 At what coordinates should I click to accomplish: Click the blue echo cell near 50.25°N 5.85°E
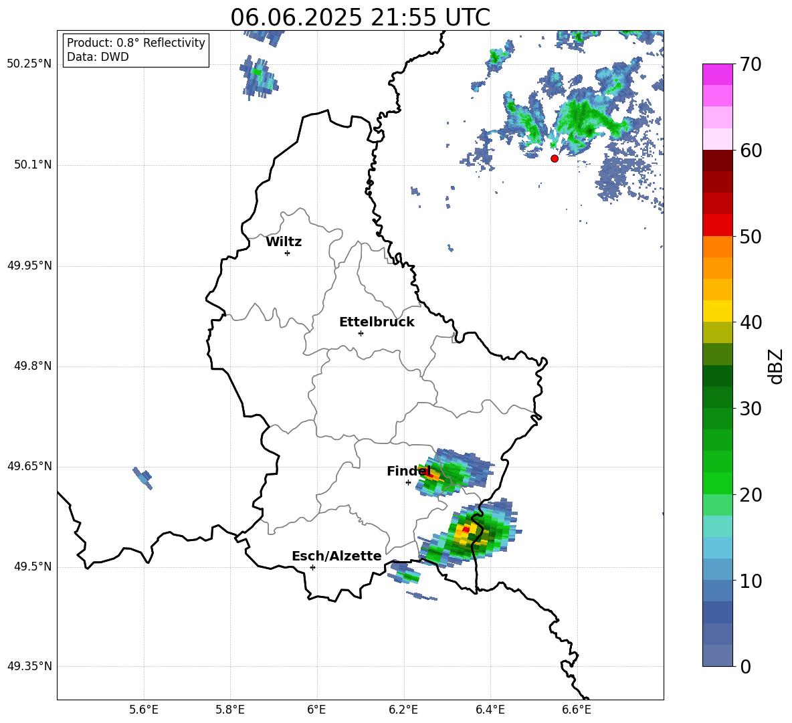point(259,78)
